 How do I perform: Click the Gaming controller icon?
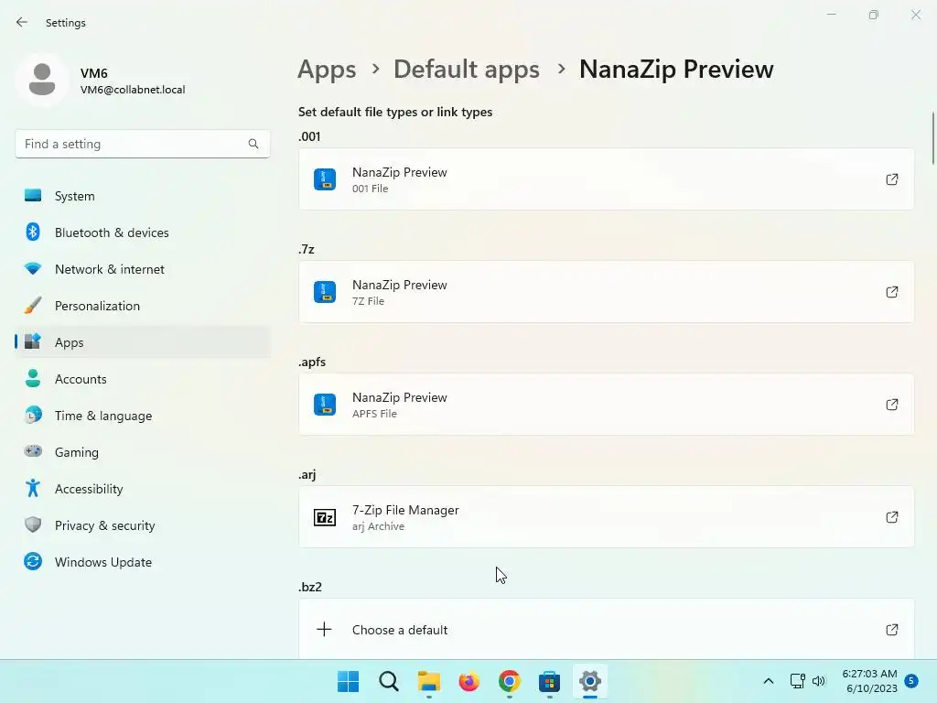(33, 451)
